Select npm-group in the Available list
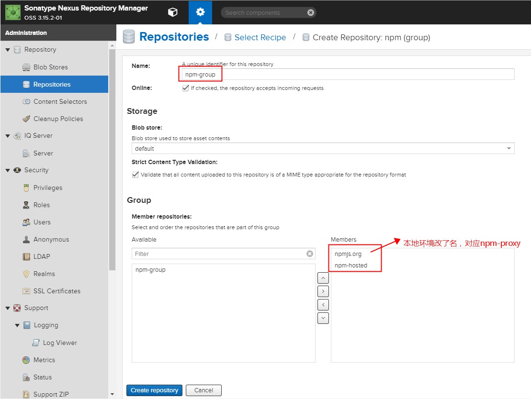 (150, 270)
